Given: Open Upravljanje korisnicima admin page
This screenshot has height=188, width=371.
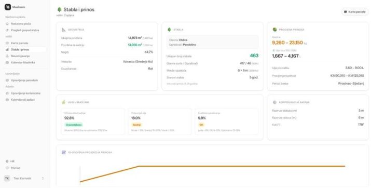Looking at the screenshot, I should (25, 93).
